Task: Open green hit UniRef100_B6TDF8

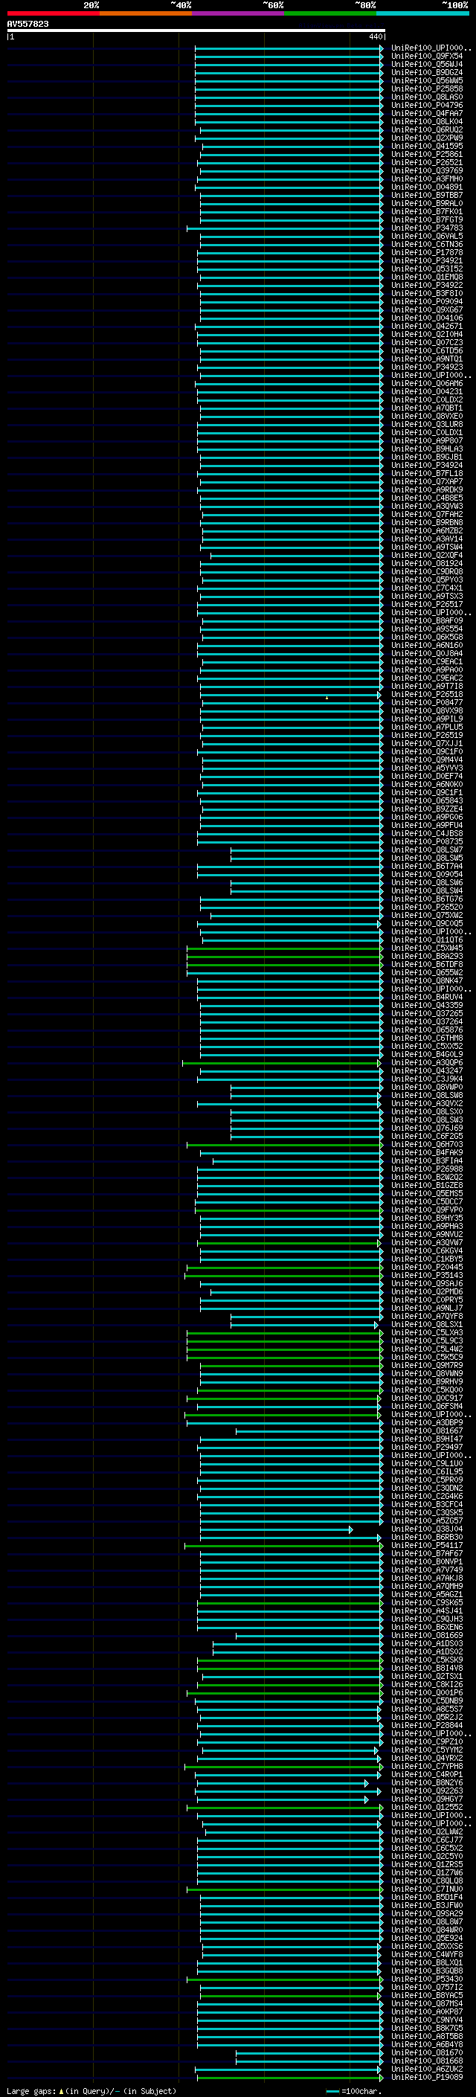Action: [427, 964]
